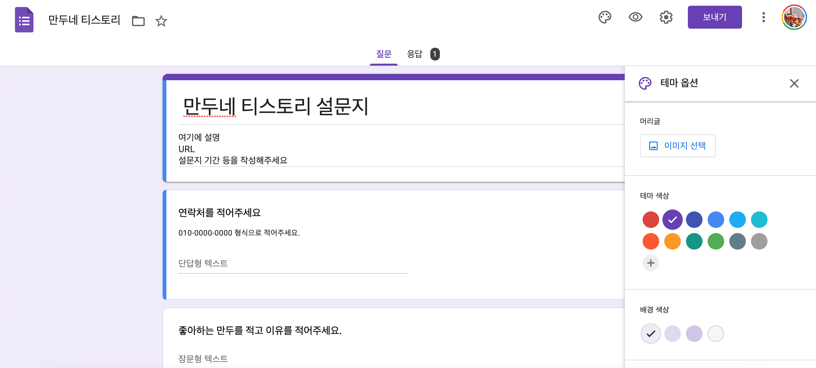The height and width of the screenshot is (368, 816).
Task: Click the 이미지 선택 header image button
Action: tap(678, 146)
